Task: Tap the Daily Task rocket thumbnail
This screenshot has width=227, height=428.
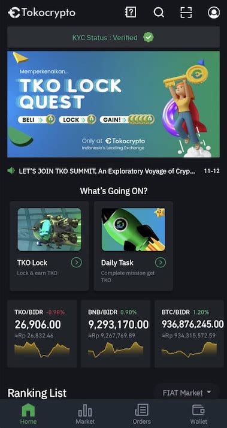Action: click(x=134, y=230)
